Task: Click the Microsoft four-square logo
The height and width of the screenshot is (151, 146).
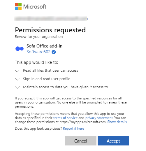Action: pyautogui.click(x=18, y=7)
